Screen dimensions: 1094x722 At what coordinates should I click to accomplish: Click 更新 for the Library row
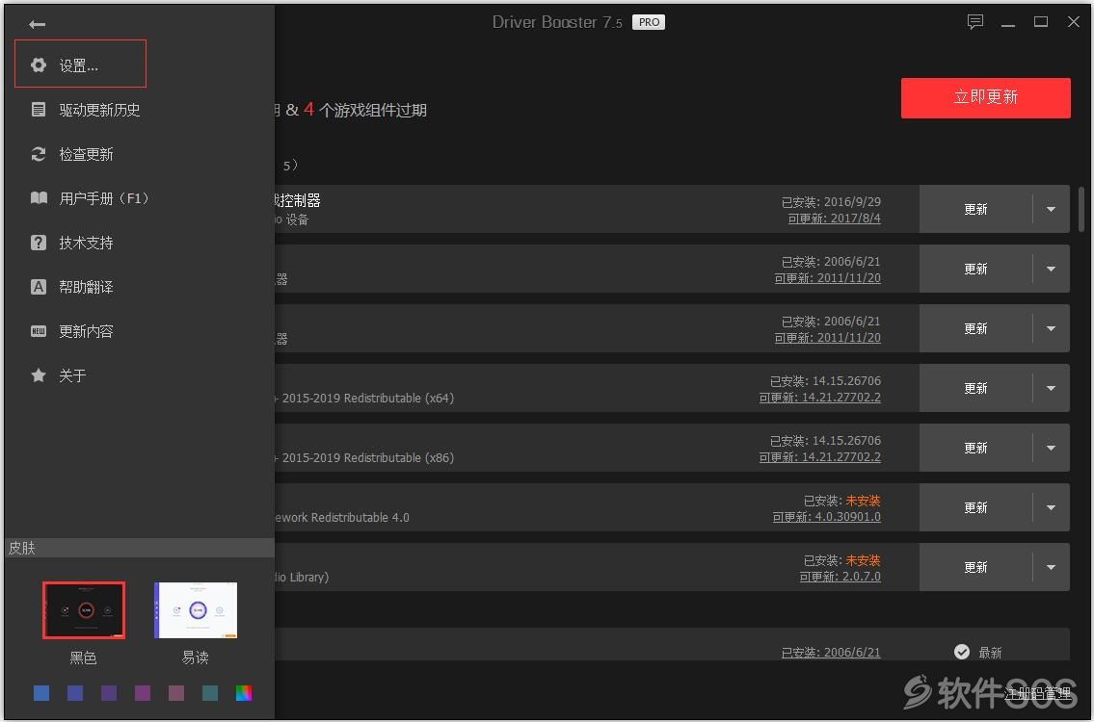pyautogui.click(x=975, y=567)
